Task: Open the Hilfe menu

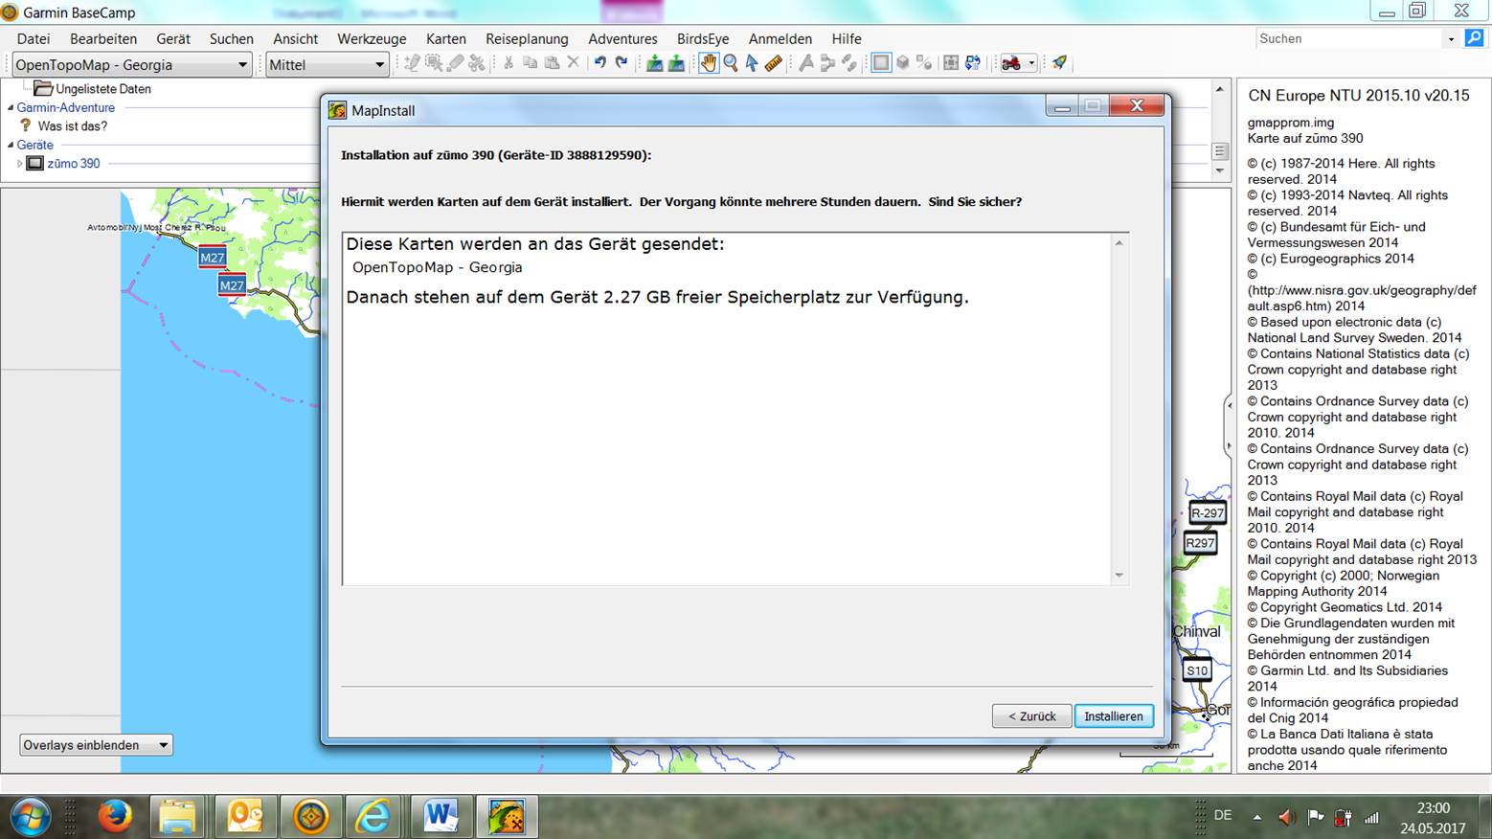Action: [847, 38]
